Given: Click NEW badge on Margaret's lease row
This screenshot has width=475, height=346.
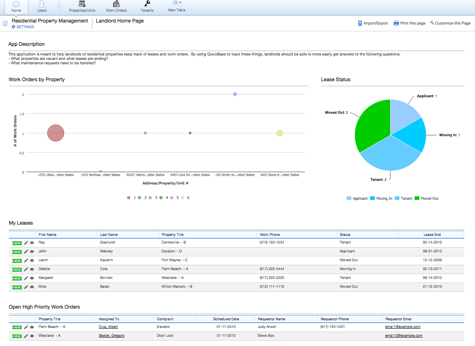Looking at the screenshot, I should (x=16, y=278).
